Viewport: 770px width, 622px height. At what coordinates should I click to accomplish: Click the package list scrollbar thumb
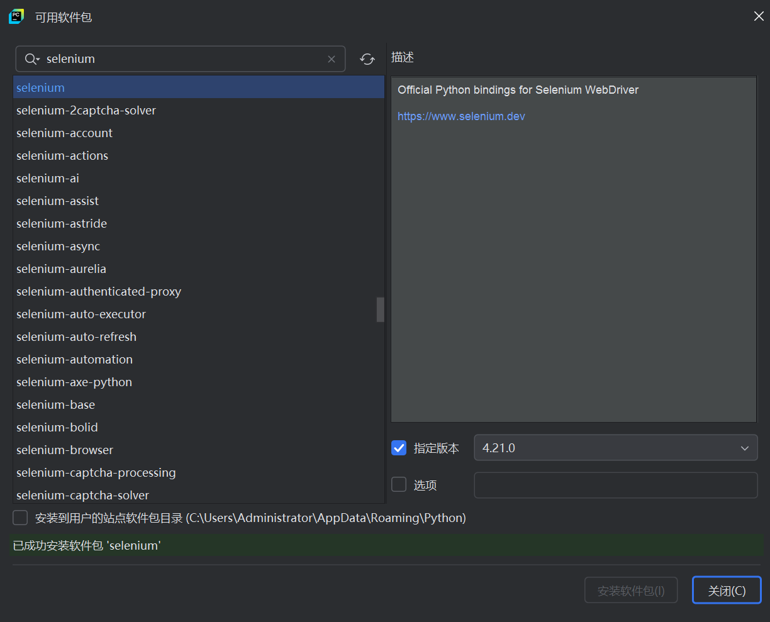(380, 309)
